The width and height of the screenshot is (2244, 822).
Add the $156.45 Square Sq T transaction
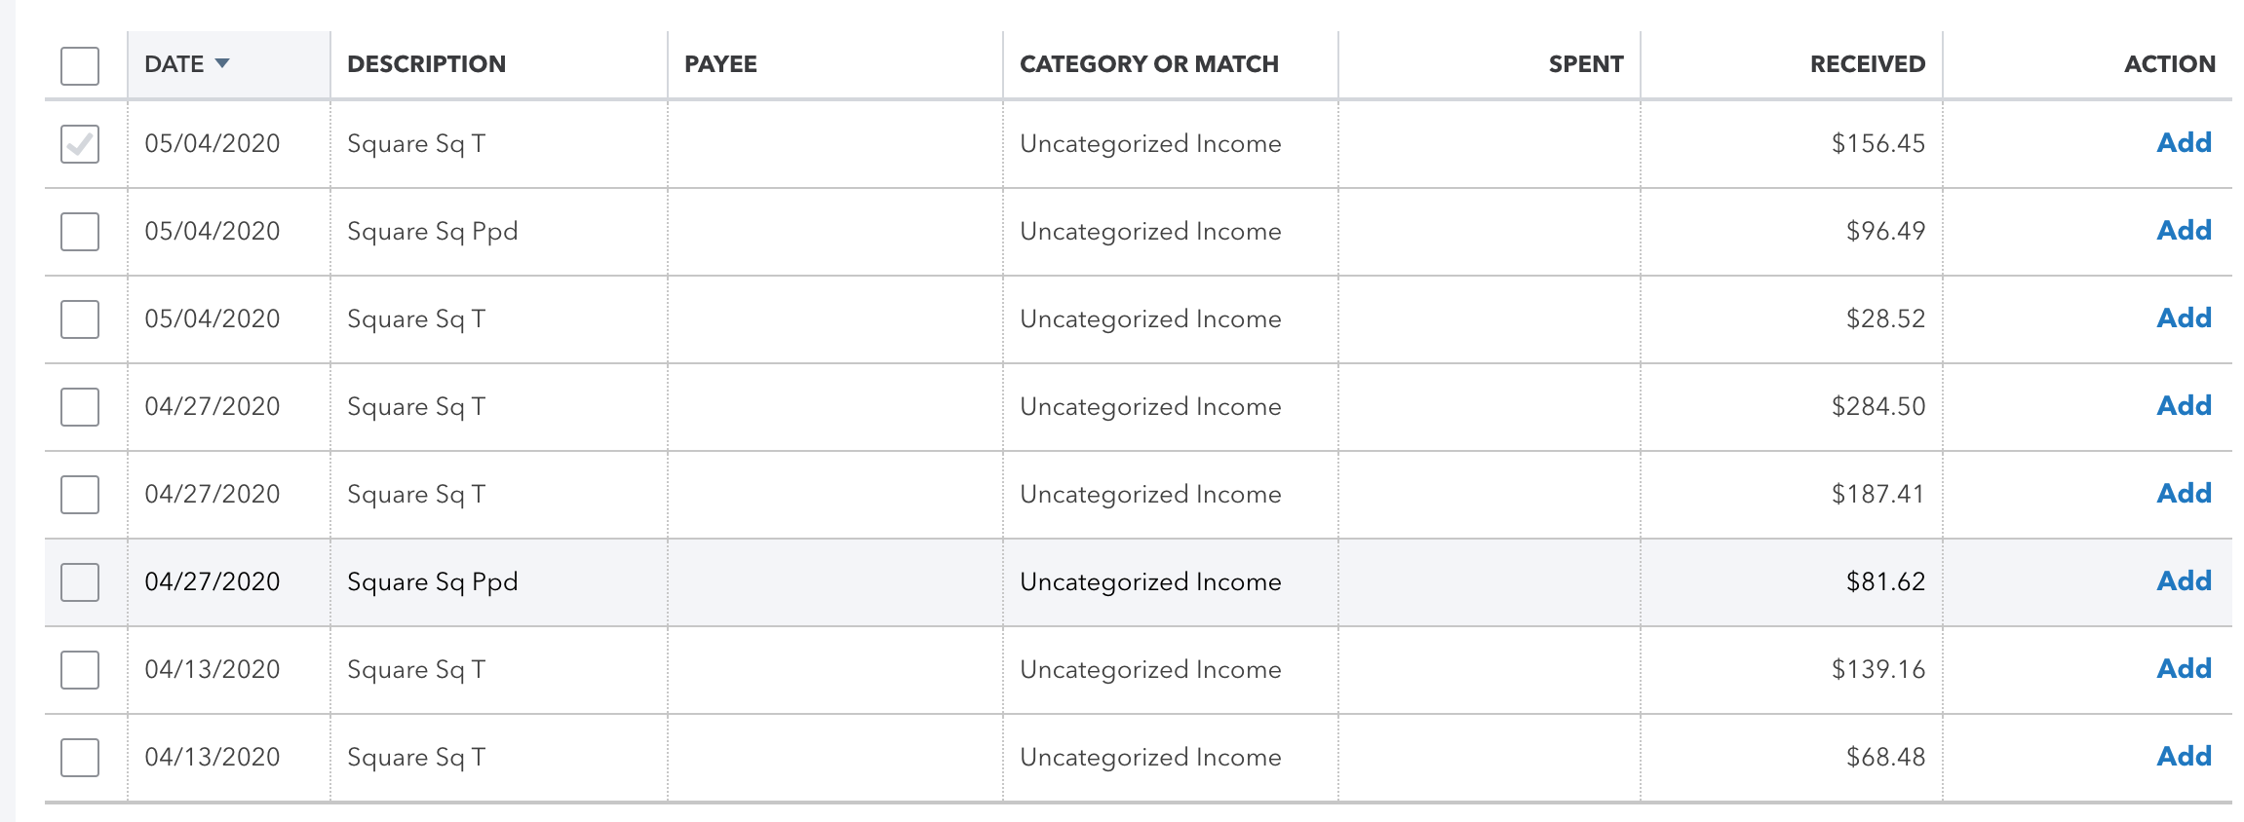(x=2185, y=142)
